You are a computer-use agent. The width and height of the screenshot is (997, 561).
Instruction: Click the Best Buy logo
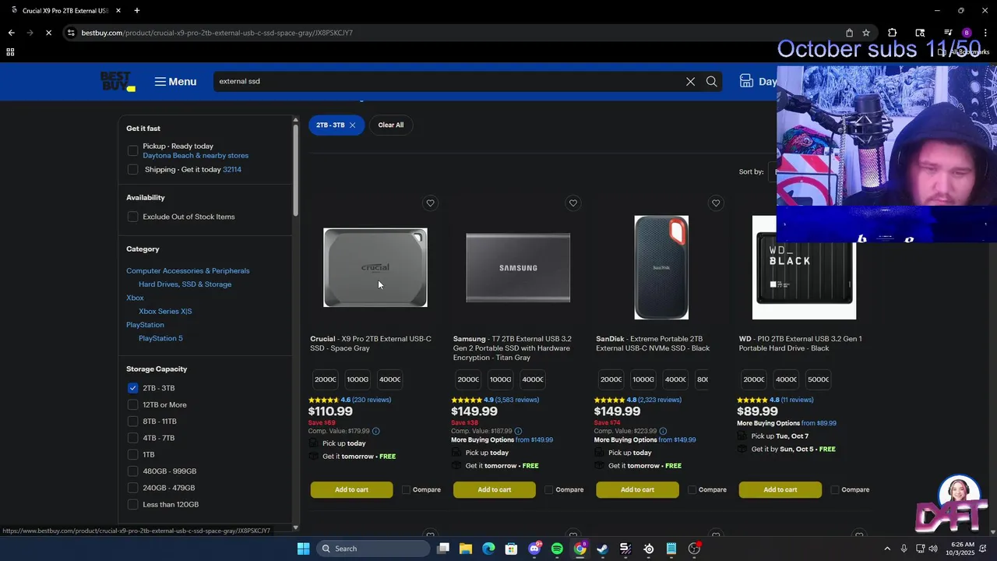118,81
